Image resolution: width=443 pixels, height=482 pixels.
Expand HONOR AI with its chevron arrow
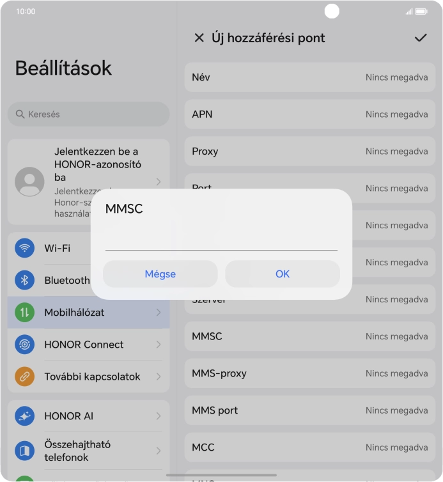pos(159,416)
